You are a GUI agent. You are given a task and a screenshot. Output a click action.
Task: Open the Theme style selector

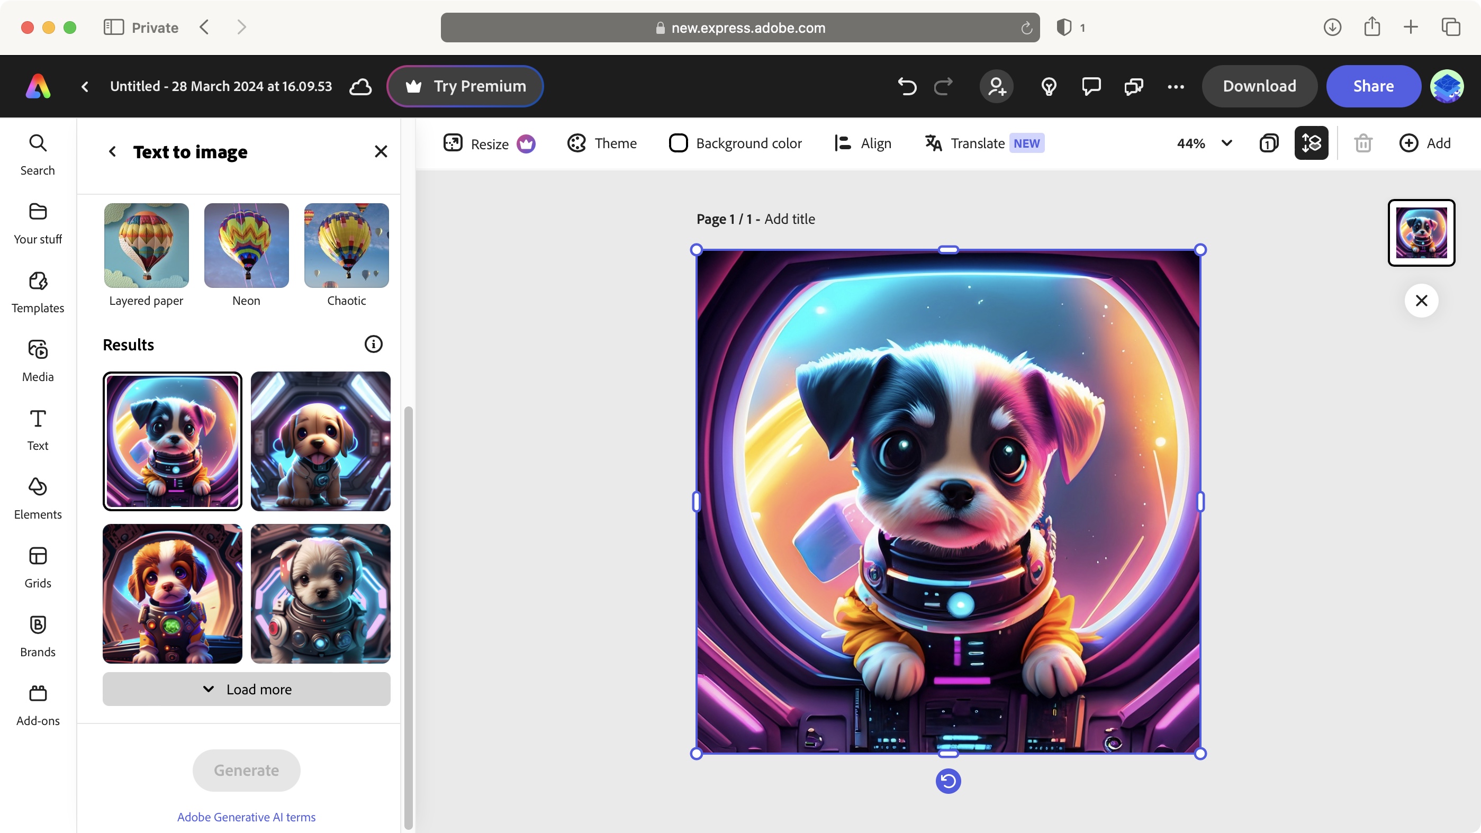[602, 142]
